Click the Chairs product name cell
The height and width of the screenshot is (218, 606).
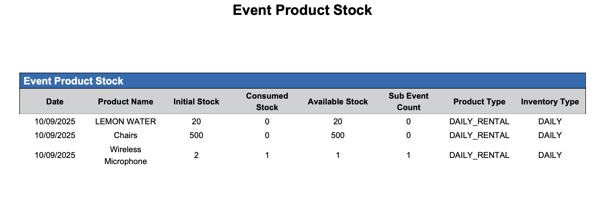tap(125, 135)
